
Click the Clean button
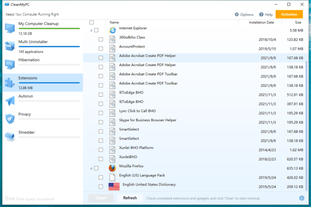coord(101,198)
